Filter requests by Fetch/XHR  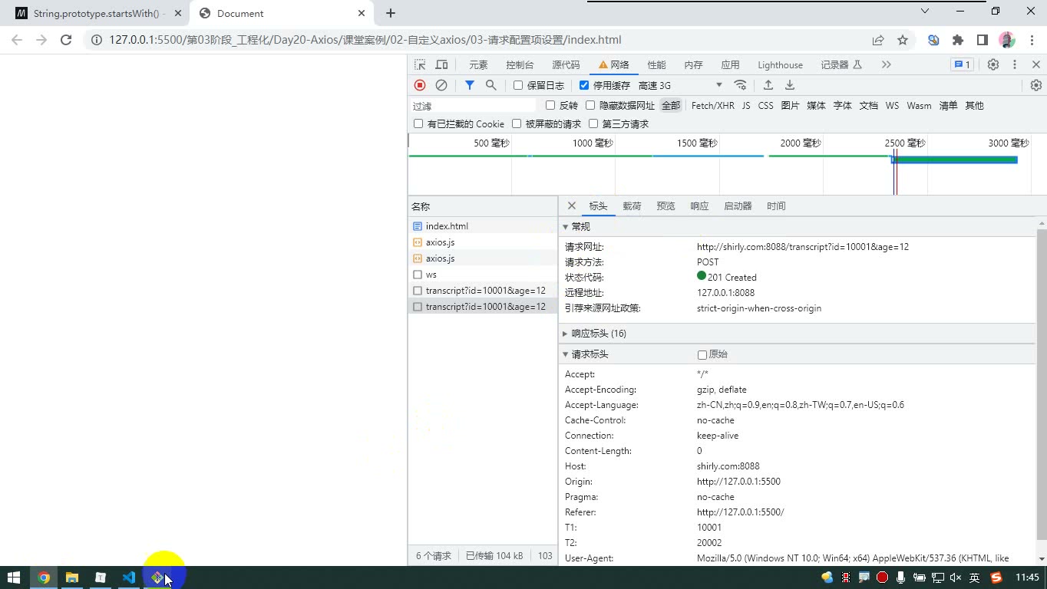tap(712, 105)
